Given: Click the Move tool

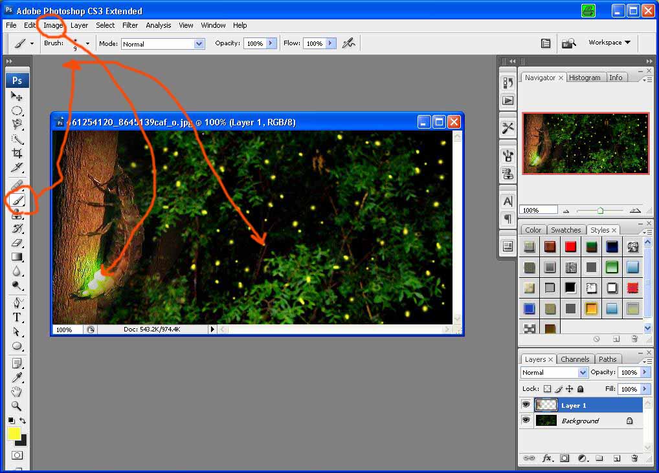Looking at the screenshot, I should tap(17, 96).
